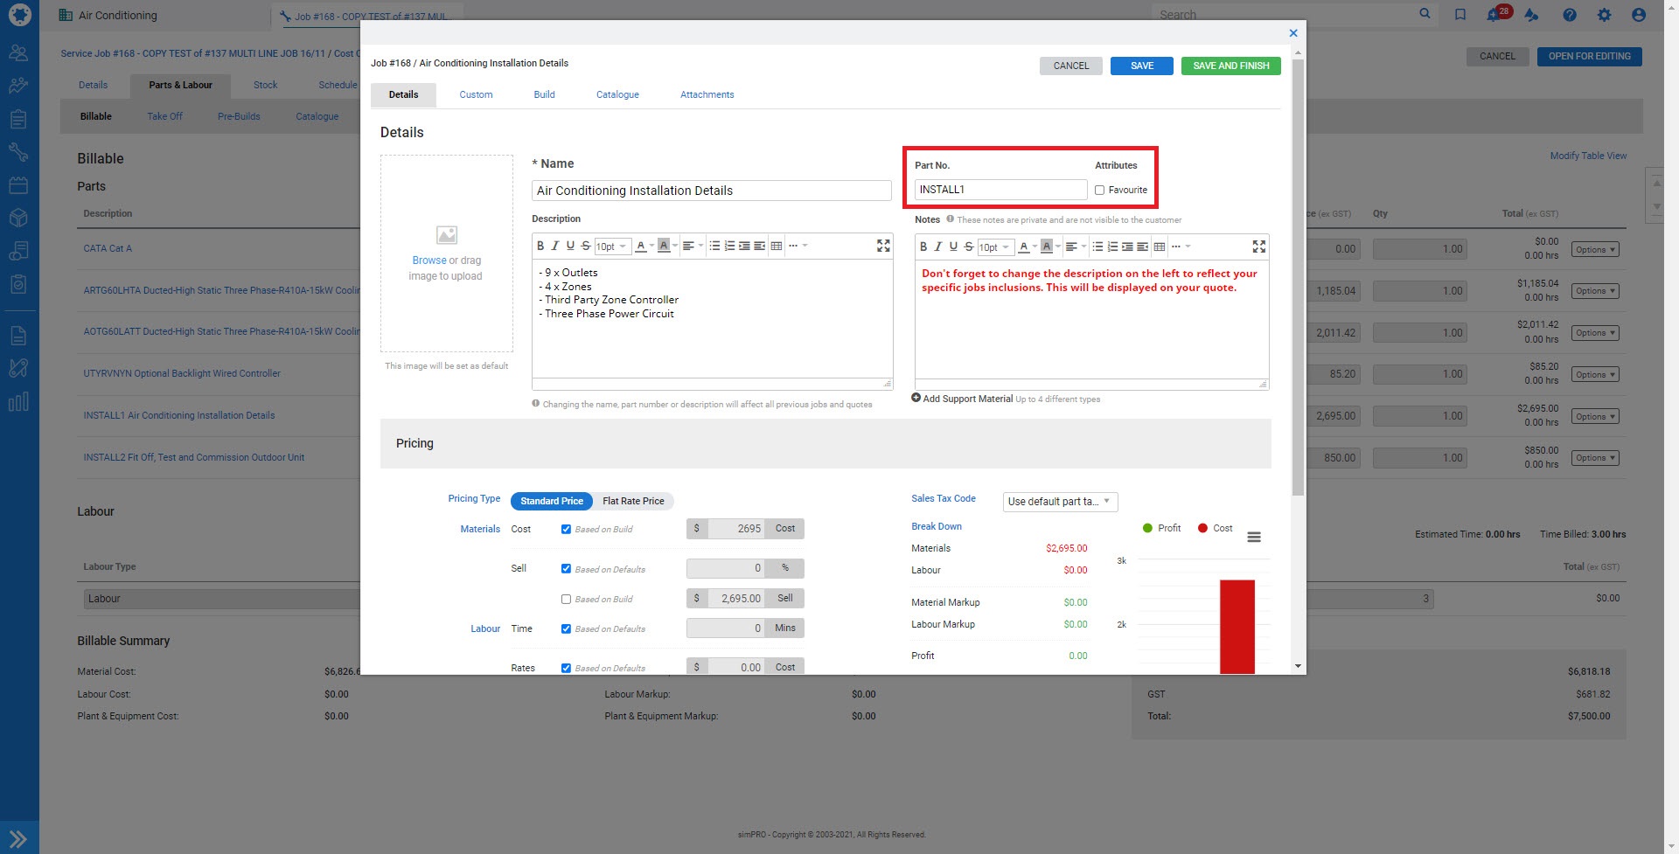Uncheck Labour Time Based on Defaults
The width and height of the screenshot is (1679, 854).
point(566,629)
